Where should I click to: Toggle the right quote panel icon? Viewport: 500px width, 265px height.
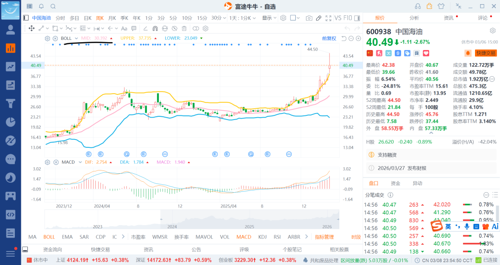357,18
